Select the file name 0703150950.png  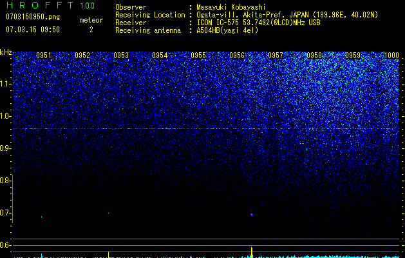click(33, 17)
